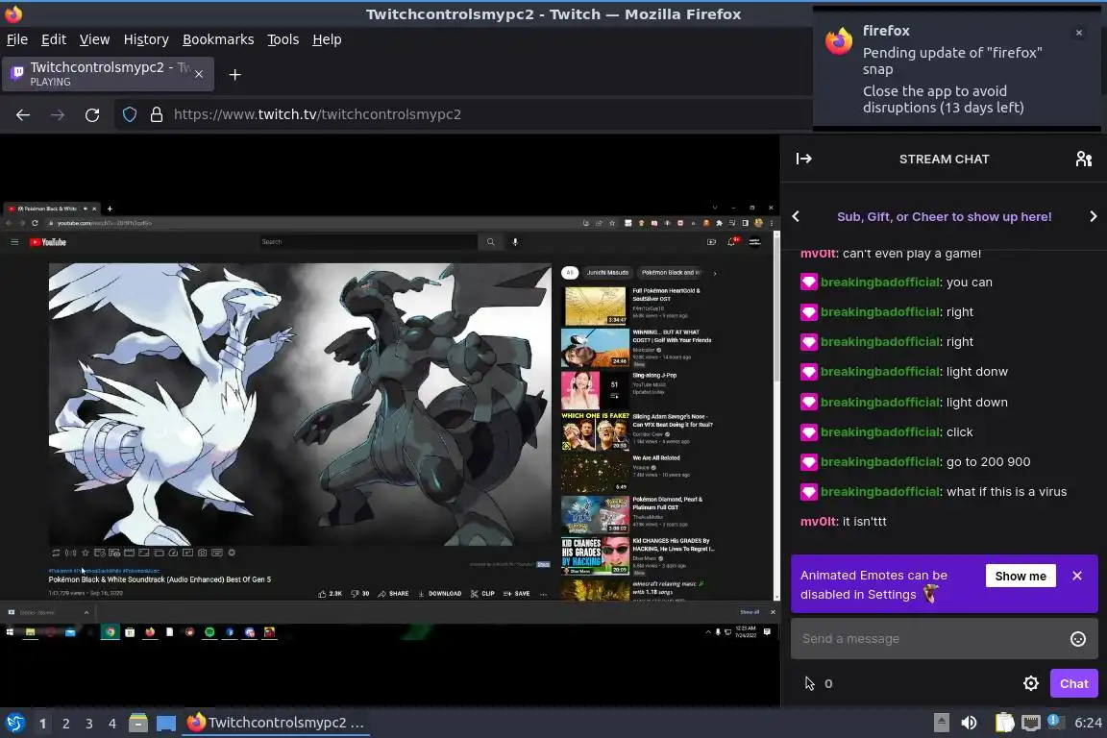Show previous leaderboard item with left chevron
Screen dimensions: 1107x738
(x=796, y=217)
